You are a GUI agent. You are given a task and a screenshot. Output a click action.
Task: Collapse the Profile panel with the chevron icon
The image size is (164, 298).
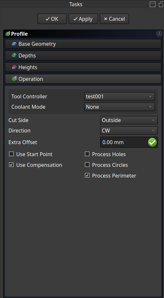tap(159, 34)
